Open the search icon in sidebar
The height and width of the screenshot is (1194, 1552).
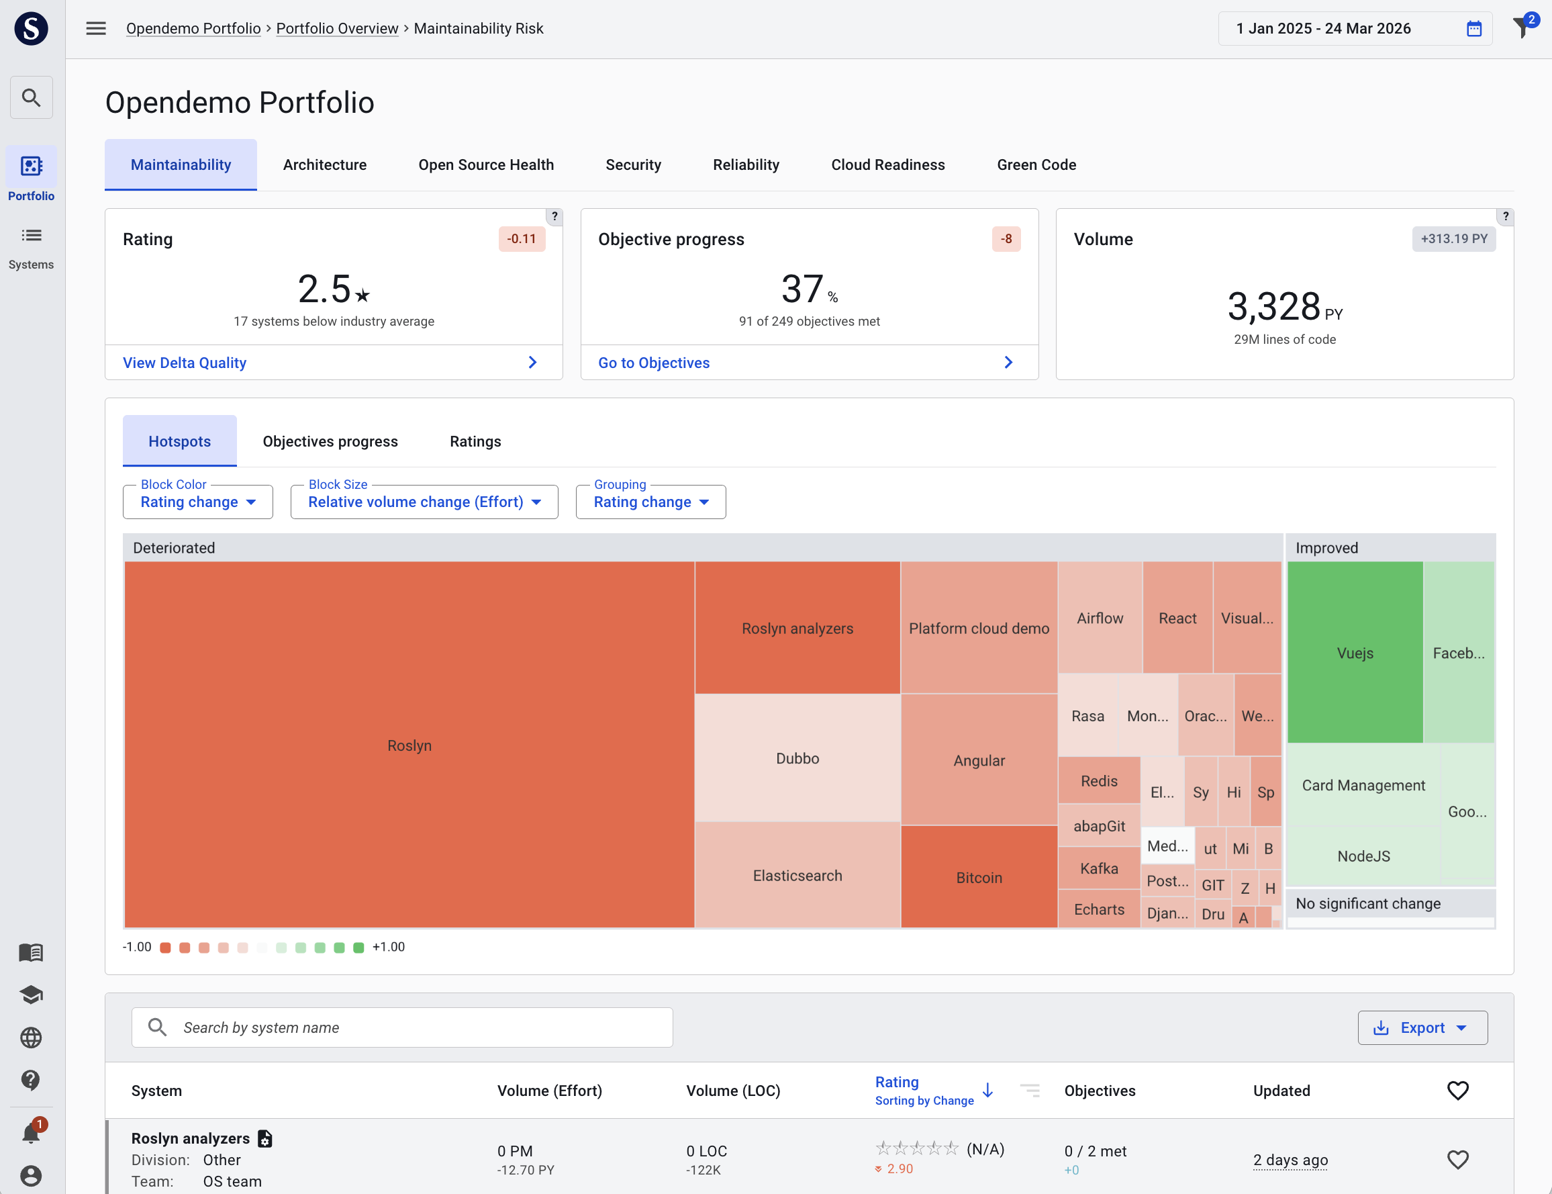(x=30, y=97)
